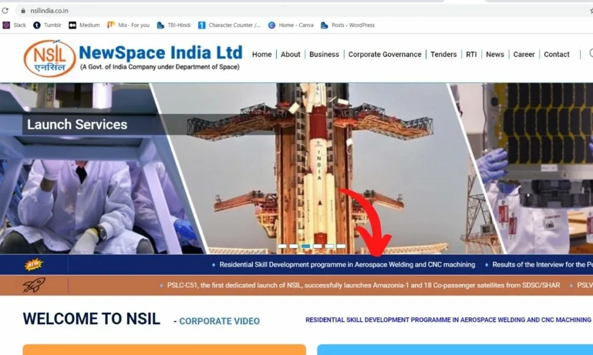Viewport: 593px width, 355px height.
Task: Go to the Career page
Action: tap(524, 54)
